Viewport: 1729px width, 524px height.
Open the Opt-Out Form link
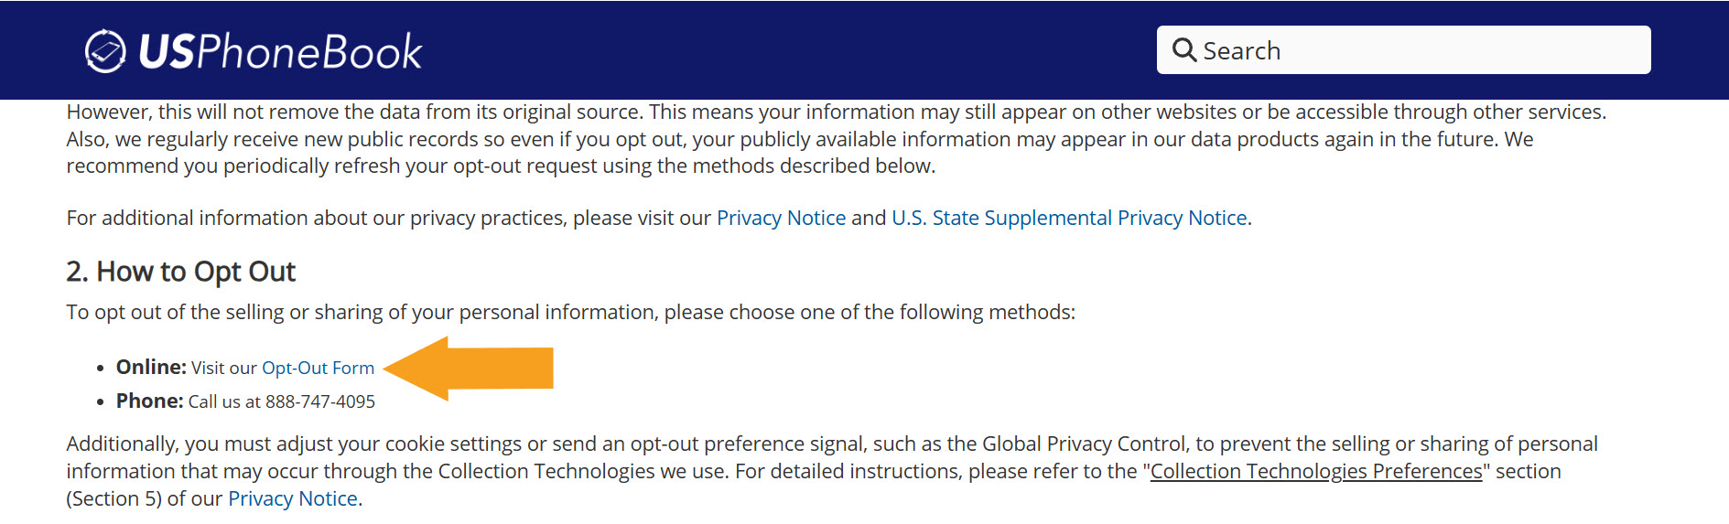click(318, 368)
